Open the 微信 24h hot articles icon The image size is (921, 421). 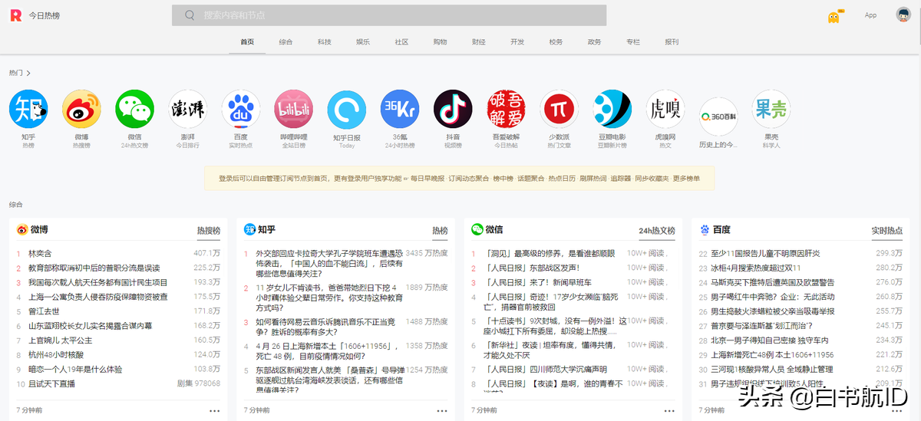[134, 108]
